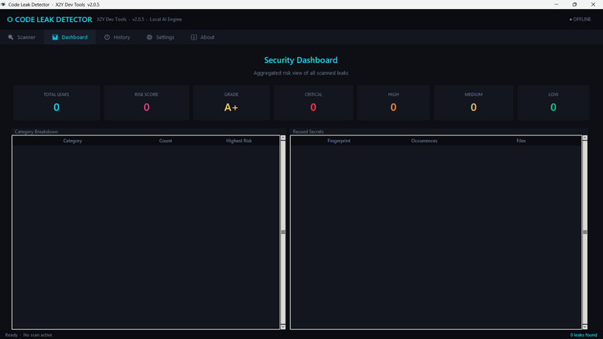This screenshot has height=339, width=603.
Task: Click the Settings gear icon
Action: (x=149, y=37)
